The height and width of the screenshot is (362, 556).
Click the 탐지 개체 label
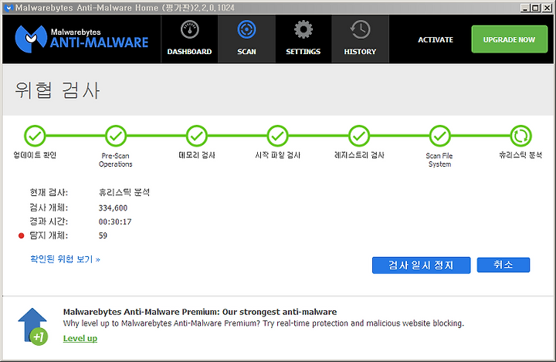[x=49, y=235]
